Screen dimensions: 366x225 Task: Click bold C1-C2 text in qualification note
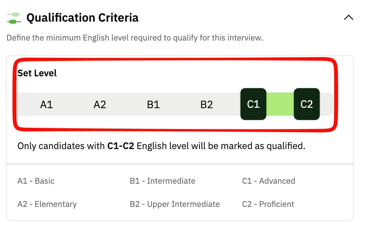click(x=121, y=146)
